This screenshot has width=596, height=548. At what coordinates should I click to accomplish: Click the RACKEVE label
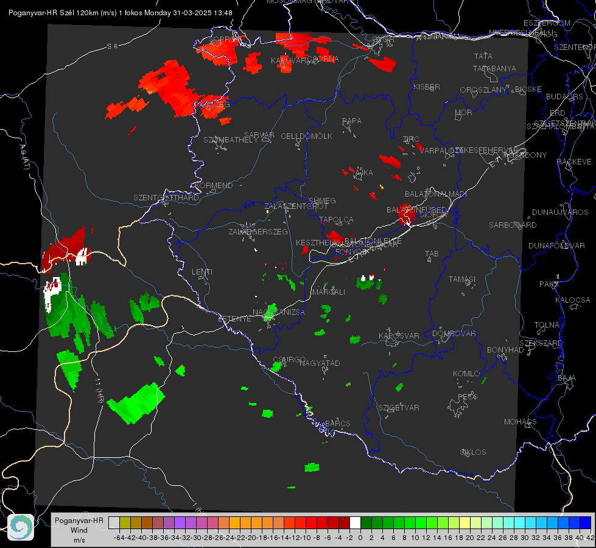[x=574, y=162]
